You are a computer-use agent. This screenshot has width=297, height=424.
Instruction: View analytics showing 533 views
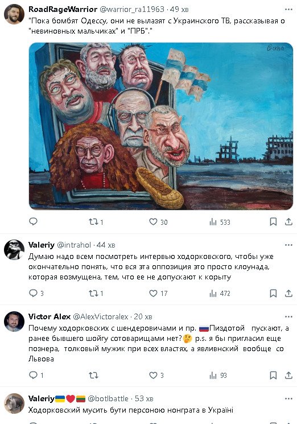[220, 223]
